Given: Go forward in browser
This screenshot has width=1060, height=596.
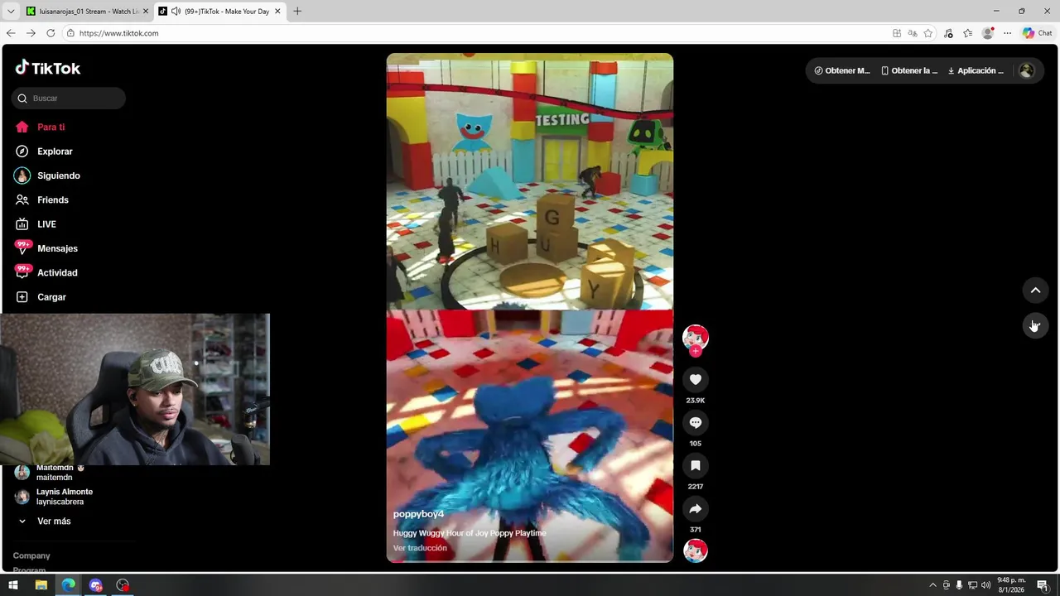Looking at the screenshot, I should [31, 33].
